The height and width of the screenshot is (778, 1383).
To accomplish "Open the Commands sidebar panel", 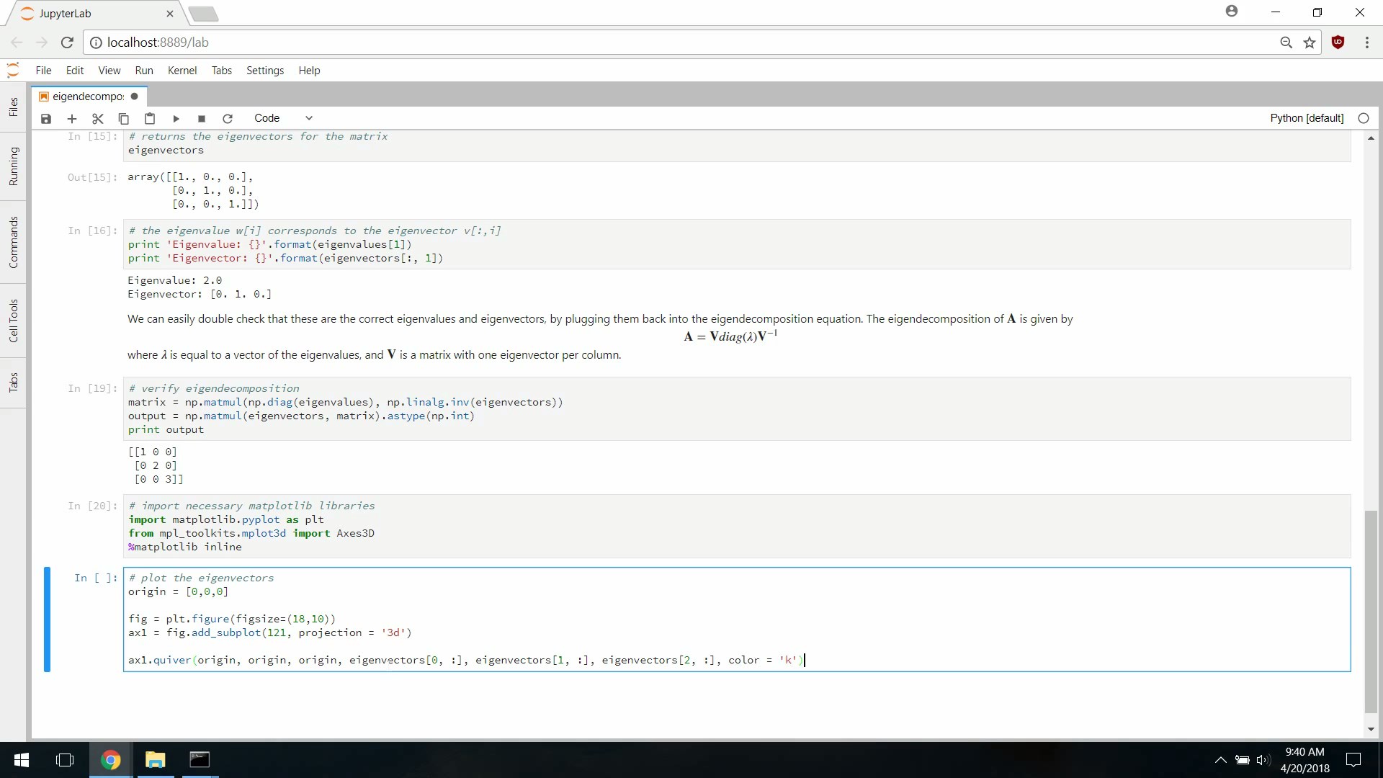I will pyautogui.click(x=13, y=243).
